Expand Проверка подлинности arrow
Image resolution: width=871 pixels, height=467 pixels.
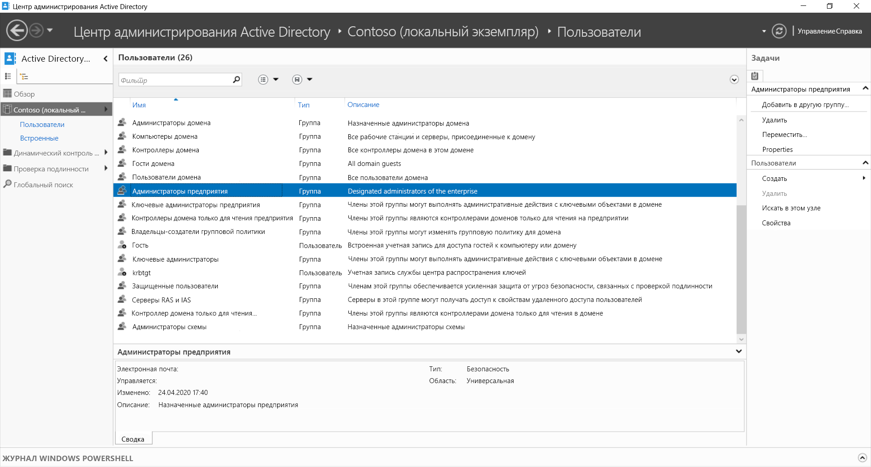106,168
